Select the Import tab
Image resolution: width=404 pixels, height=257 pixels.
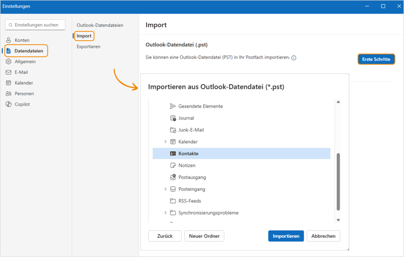tap(84, 36)
